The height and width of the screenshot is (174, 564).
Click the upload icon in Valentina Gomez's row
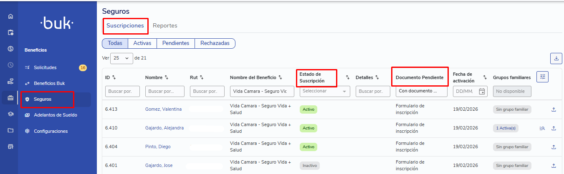tap(554, 109)
